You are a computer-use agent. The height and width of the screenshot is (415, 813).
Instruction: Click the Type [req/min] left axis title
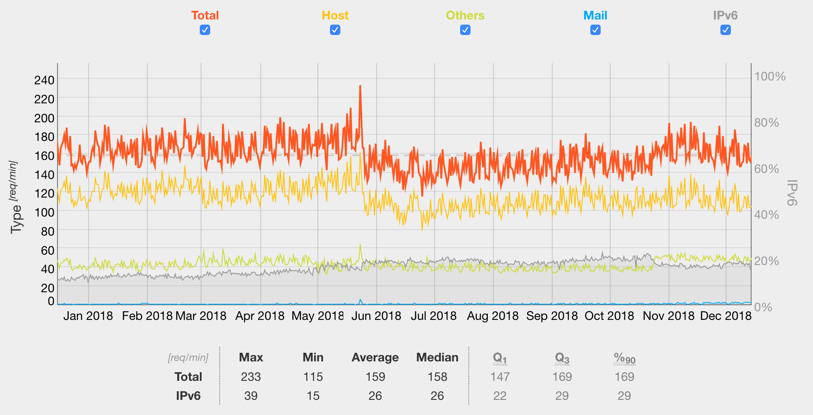(x=15, y=198)
